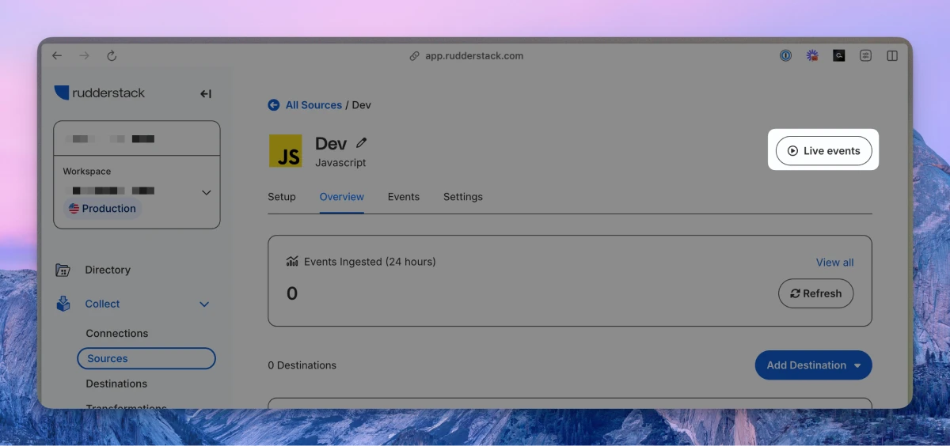Go back with the browser back arrow
Image resolution: width=950 pixels, height=446 pixels.
point(57,56)
